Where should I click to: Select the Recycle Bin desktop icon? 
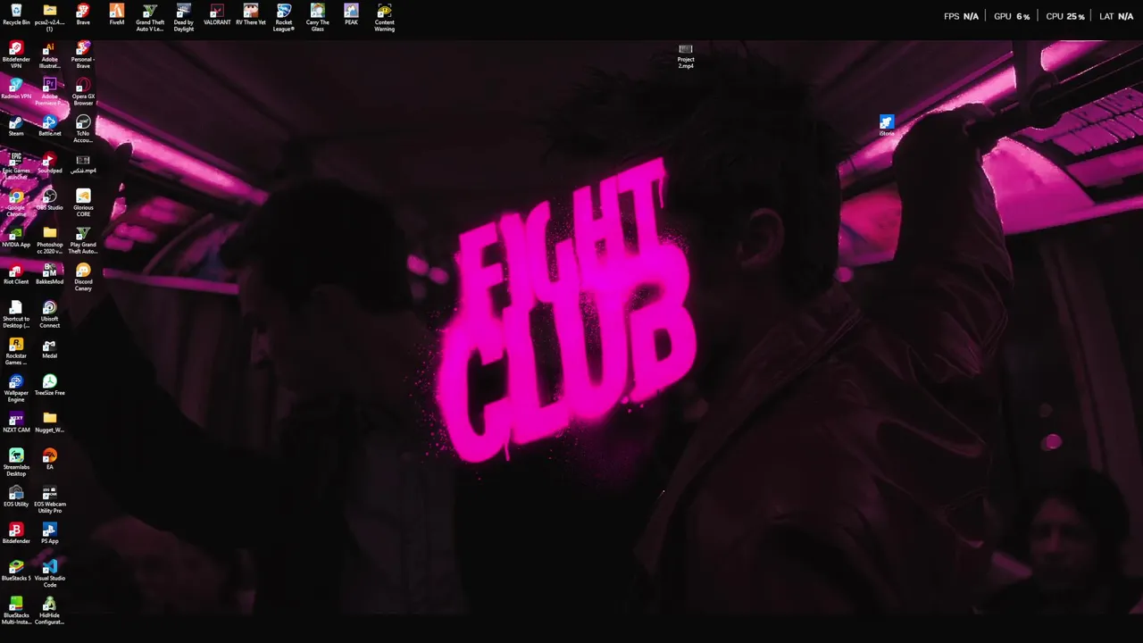(x=16, y=15)
